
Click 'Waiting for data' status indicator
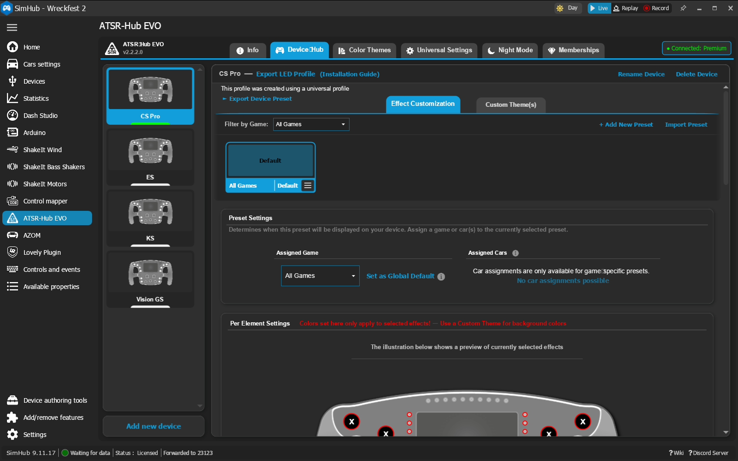coord(86,453)
